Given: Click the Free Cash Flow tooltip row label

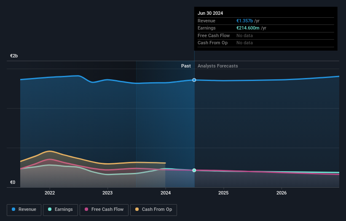Looking at the screenshot, I should click(x=214, y=35).
